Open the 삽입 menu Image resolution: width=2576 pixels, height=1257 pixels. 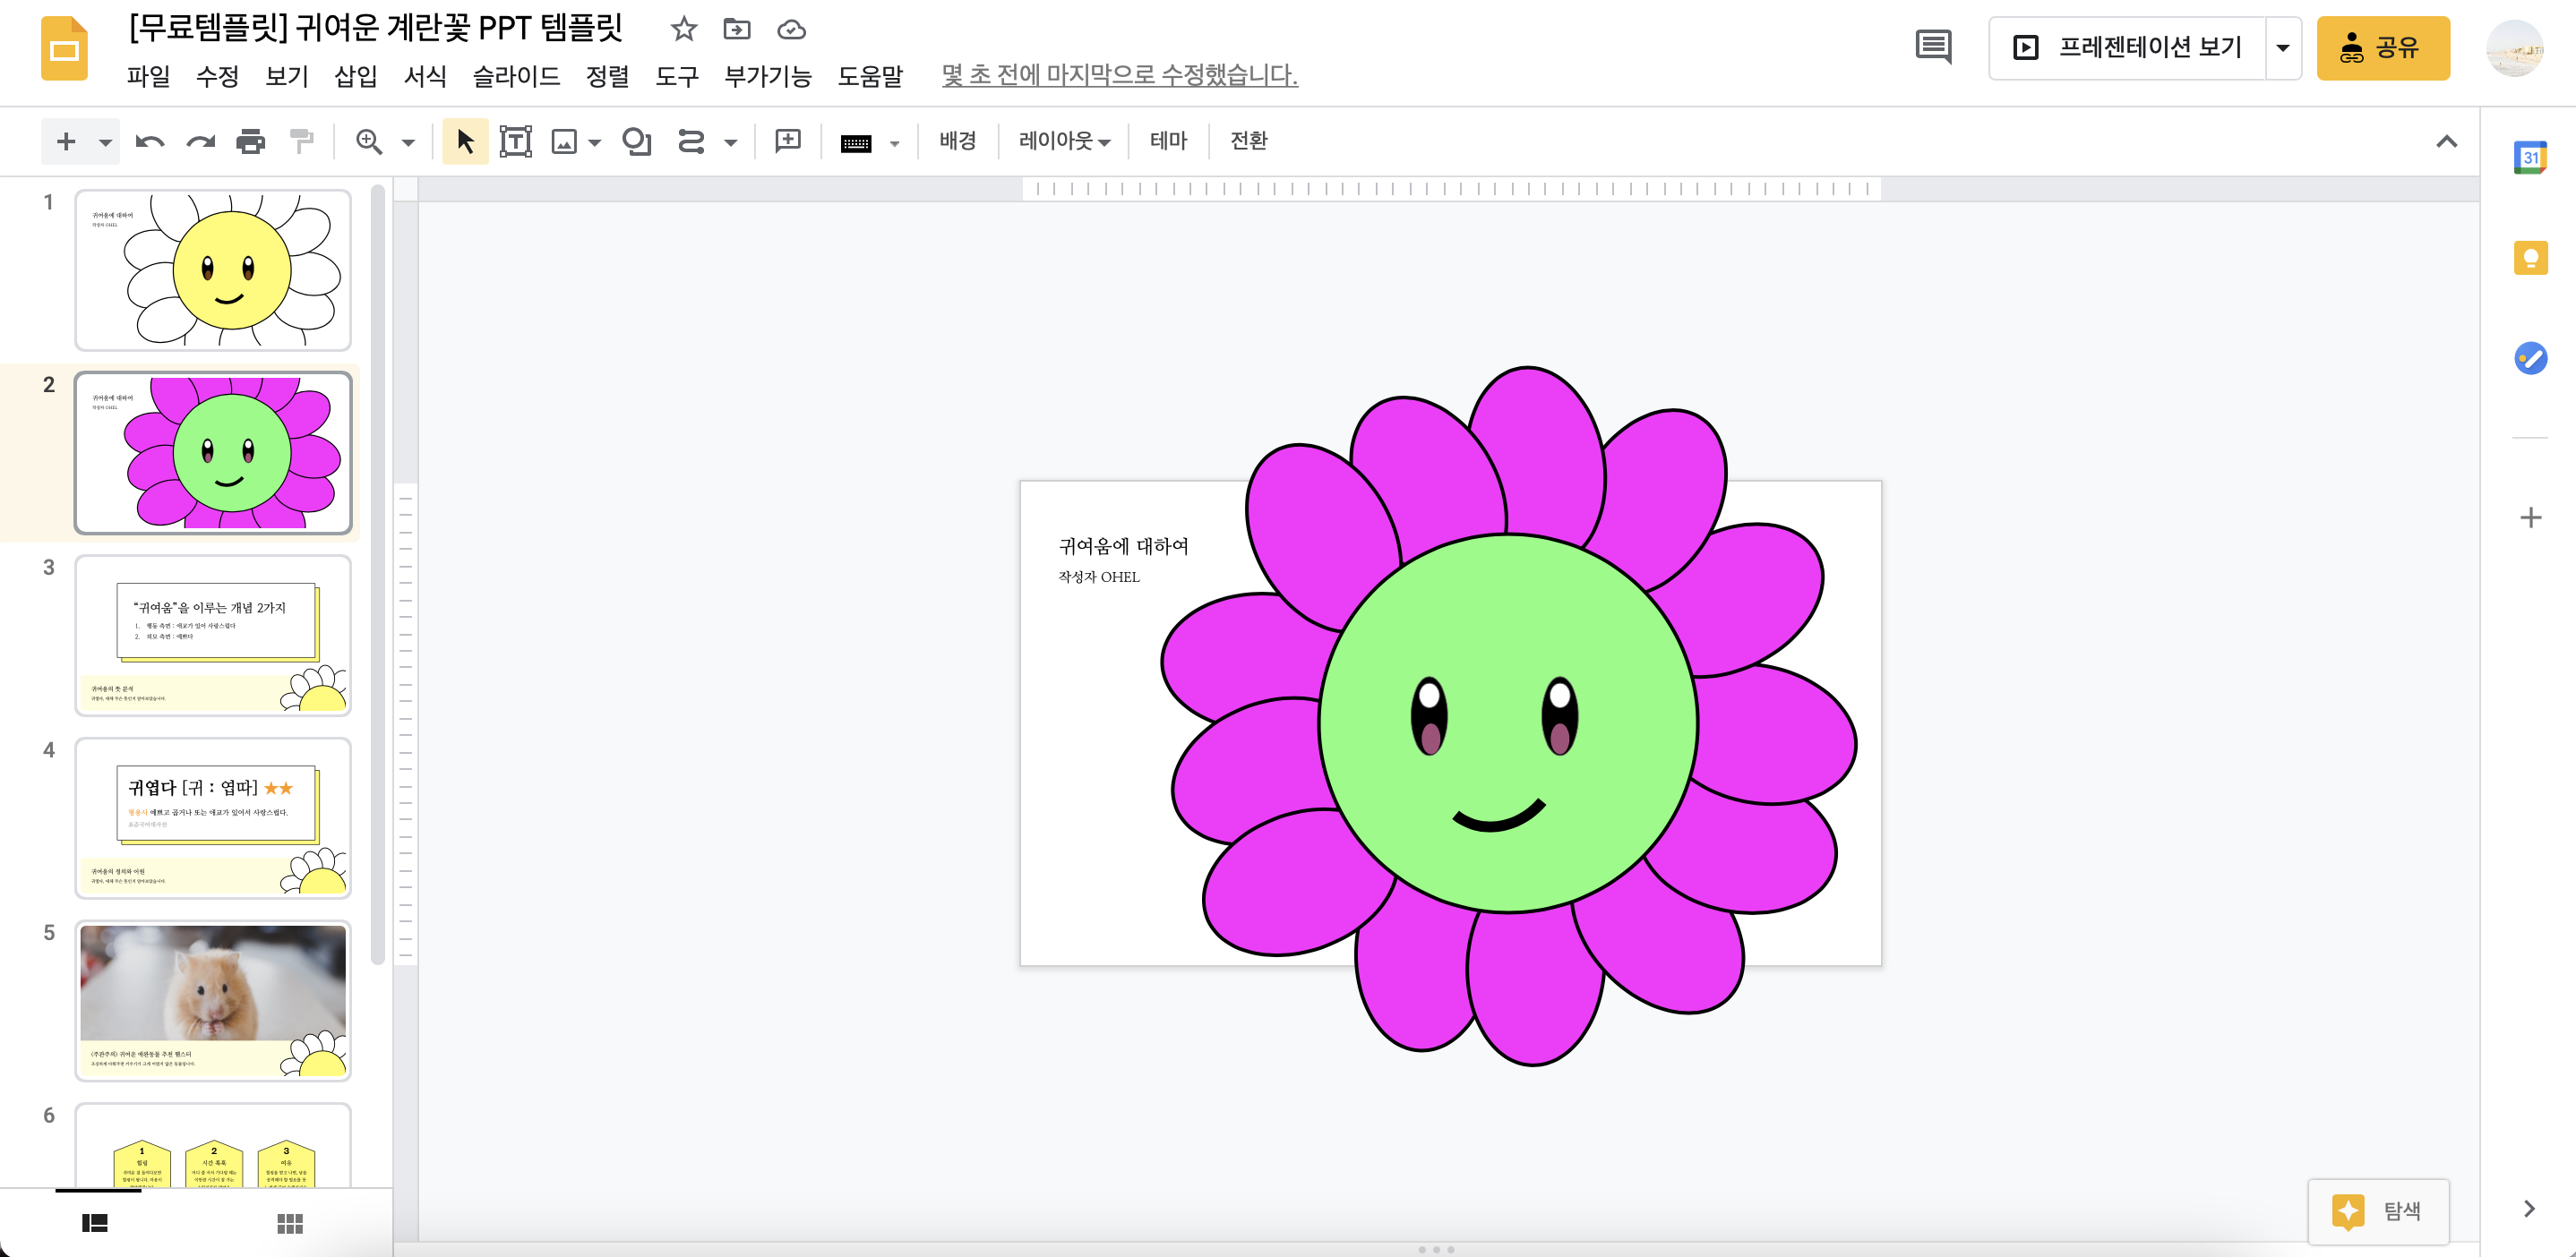(355, 76)
